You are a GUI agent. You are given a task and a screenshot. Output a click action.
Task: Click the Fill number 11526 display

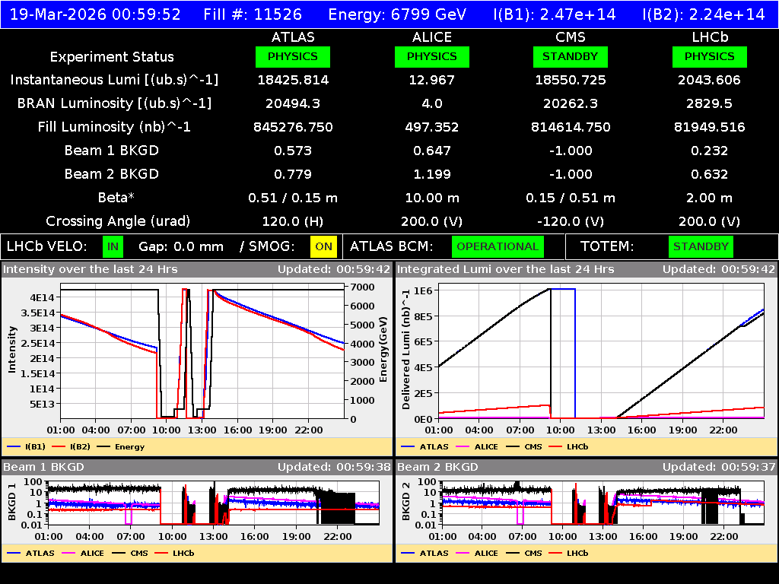[x=253, y=14]
